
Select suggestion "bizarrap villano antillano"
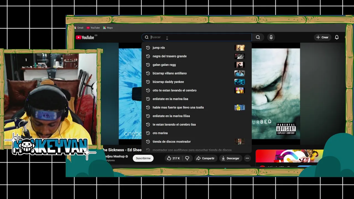coord(196,73)
